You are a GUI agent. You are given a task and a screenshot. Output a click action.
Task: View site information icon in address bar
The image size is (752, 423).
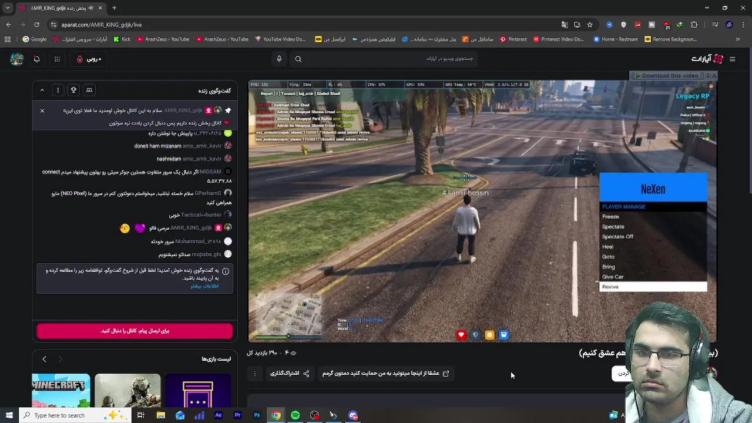(x=53, y=25)
